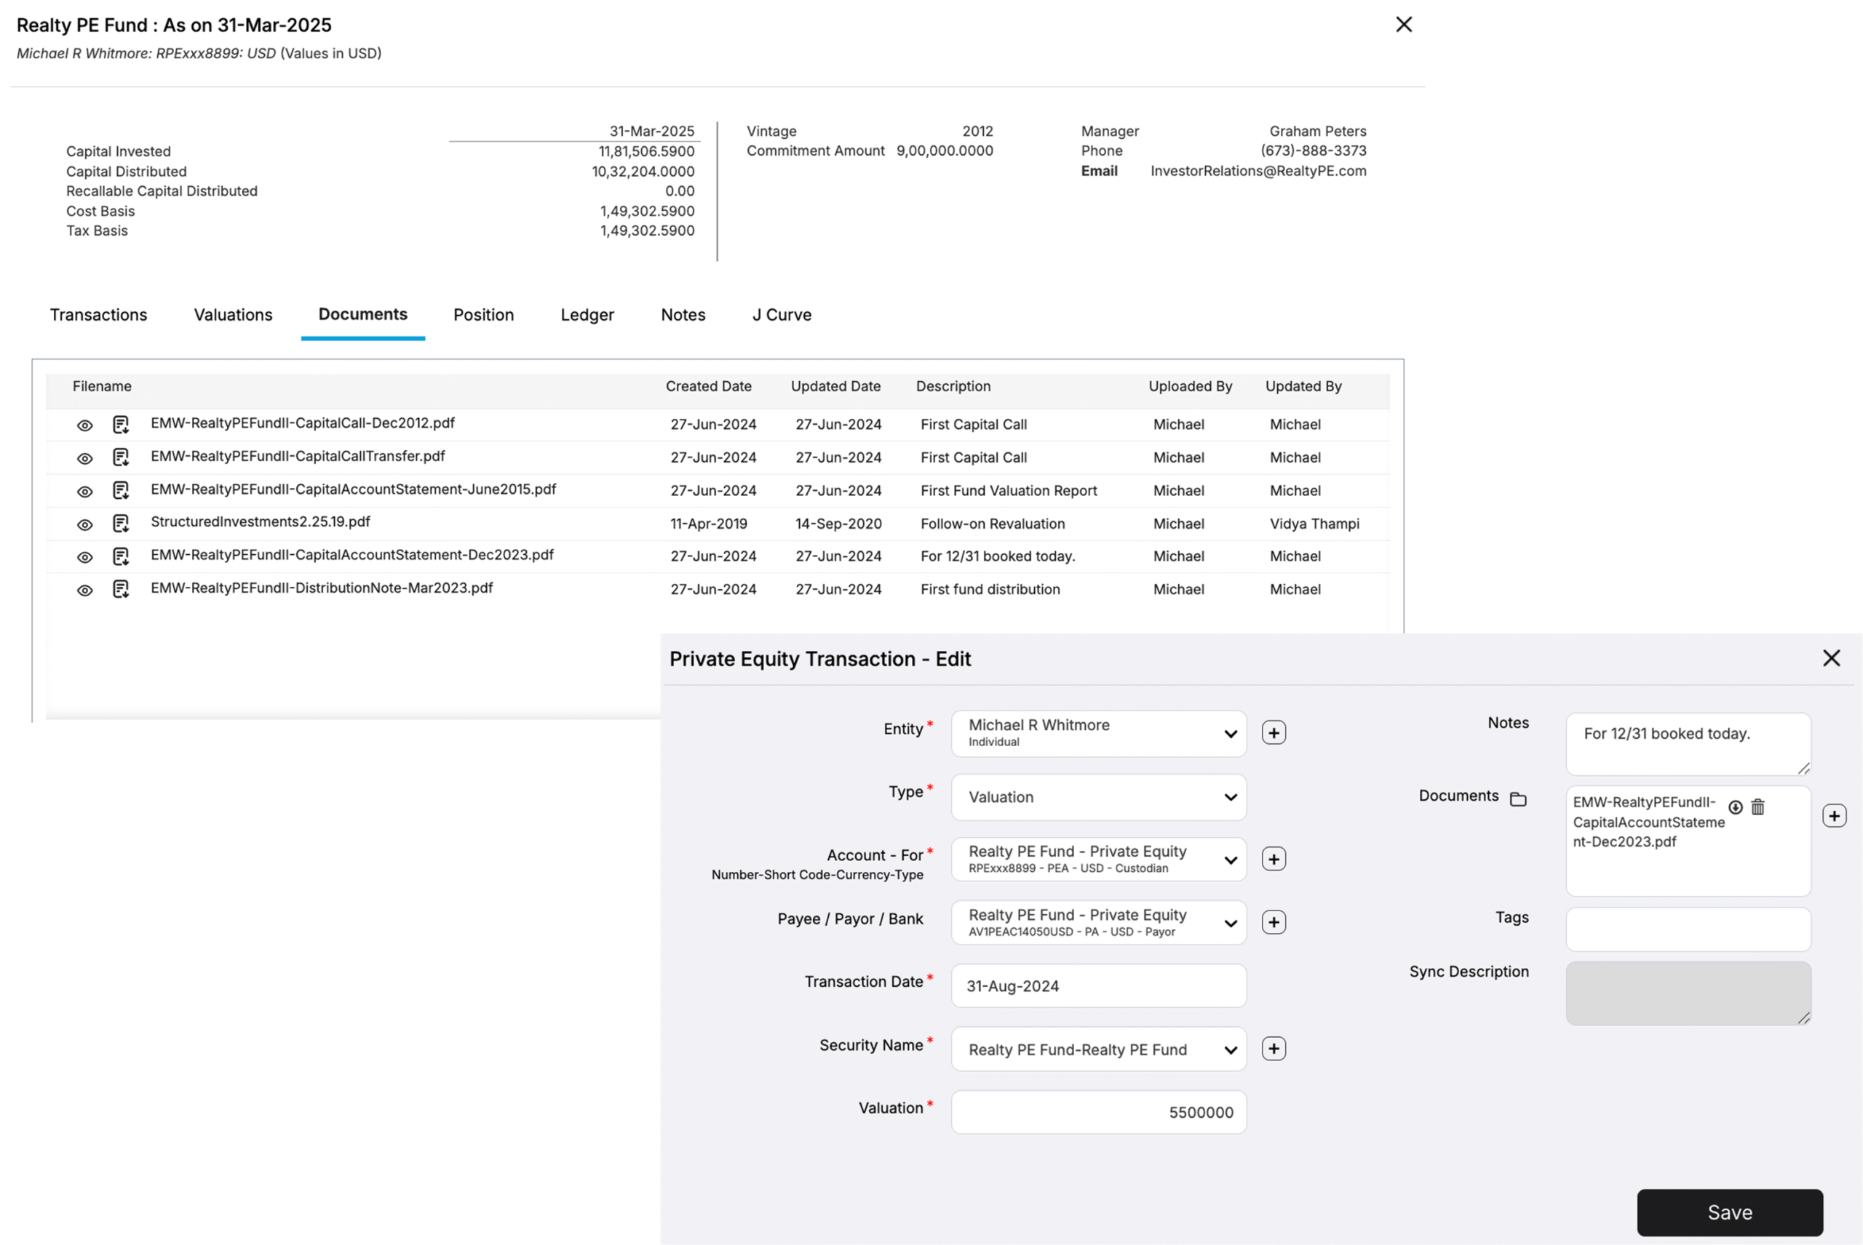Add another document with the plus icon
Image resolution: width=1863 pixels, height=1245 pixels.
pos(1835,814)
